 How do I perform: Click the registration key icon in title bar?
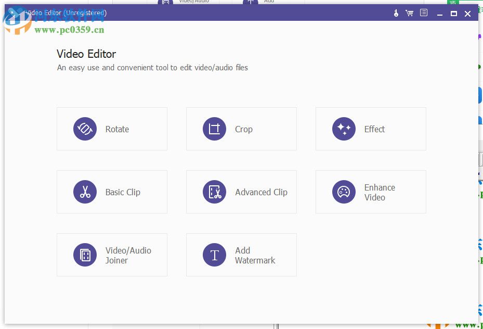point(395,13)
